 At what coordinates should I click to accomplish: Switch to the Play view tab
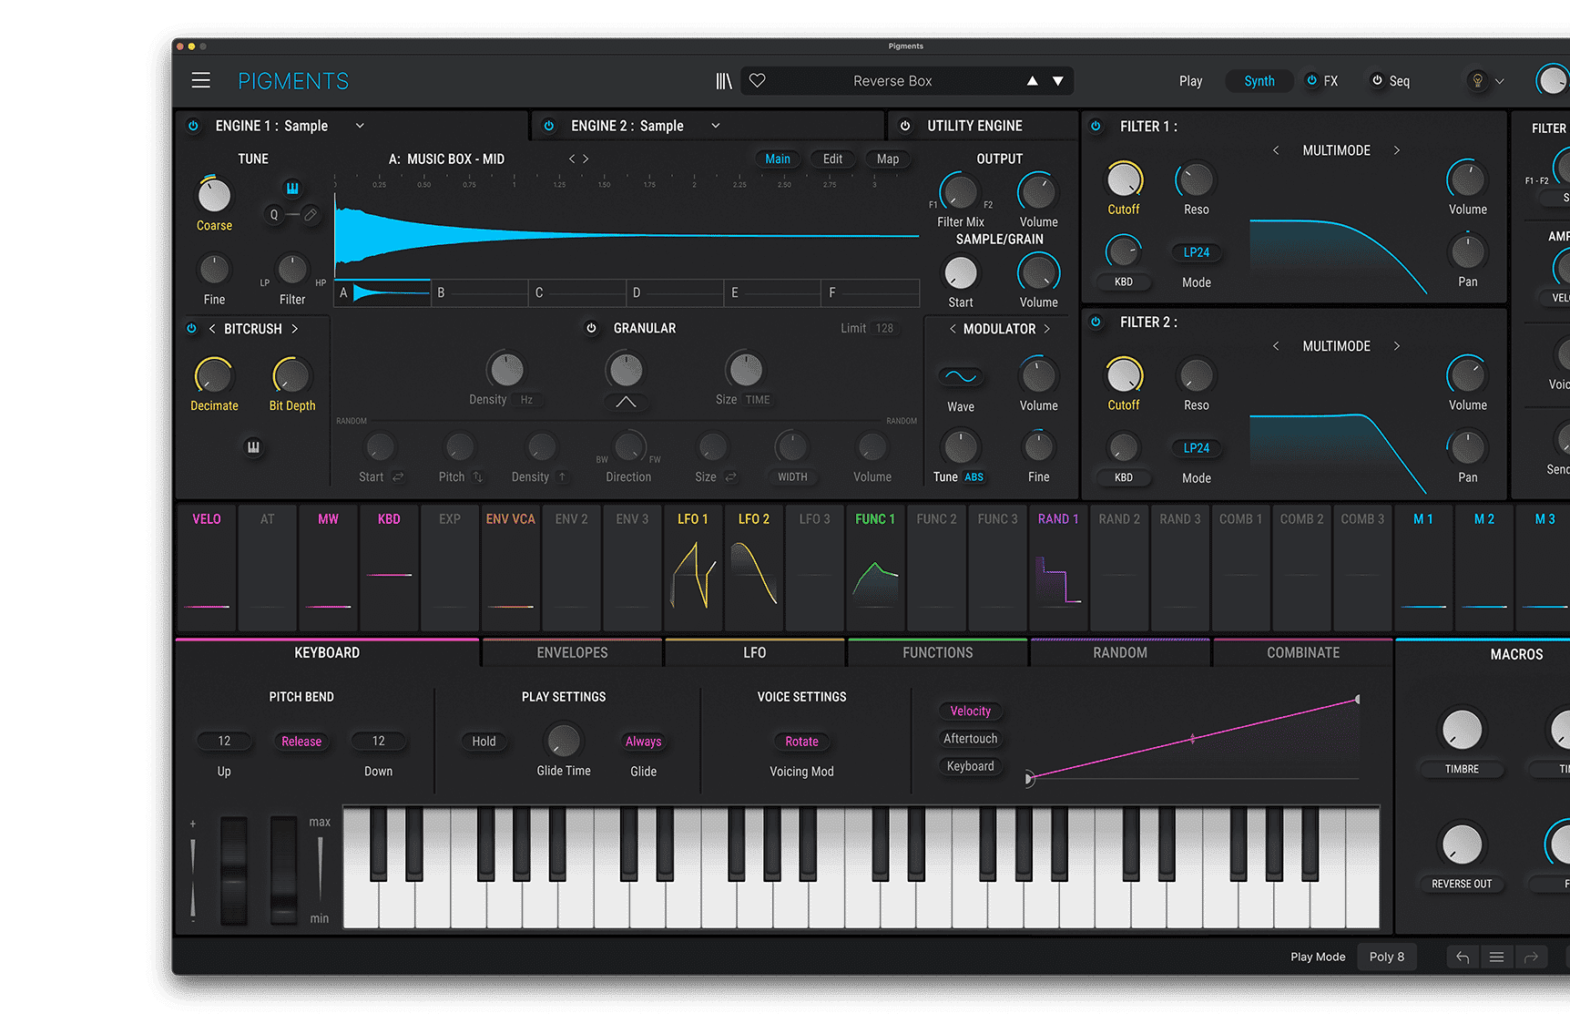tap(1190, 81)
